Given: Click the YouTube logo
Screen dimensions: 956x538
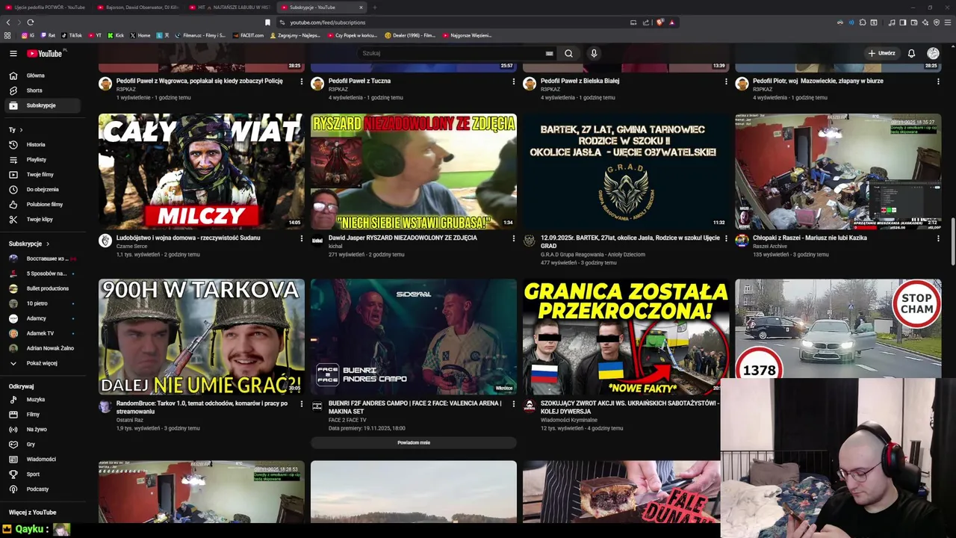Looking at the screenshot, I should (x=46, y=53).
